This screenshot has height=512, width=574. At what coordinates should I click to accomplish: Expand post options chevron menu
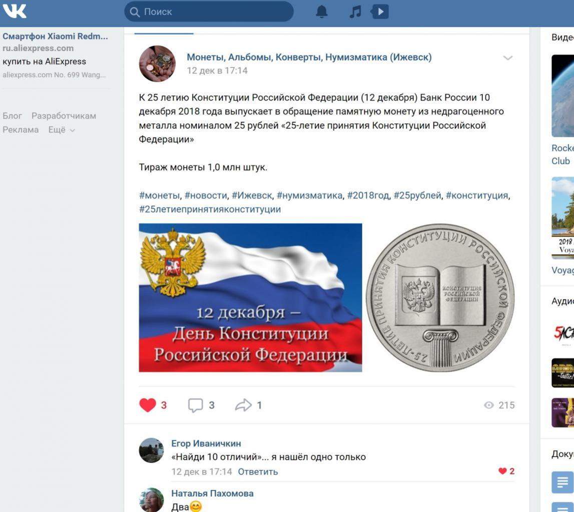tap(508, 58)
